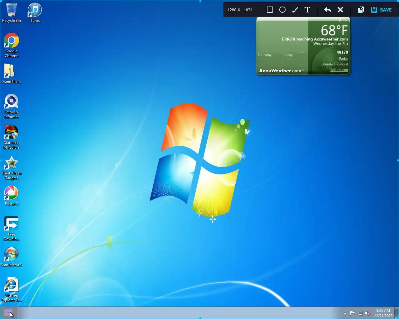Cancel the screenshot capture with X

coord(340,10)
